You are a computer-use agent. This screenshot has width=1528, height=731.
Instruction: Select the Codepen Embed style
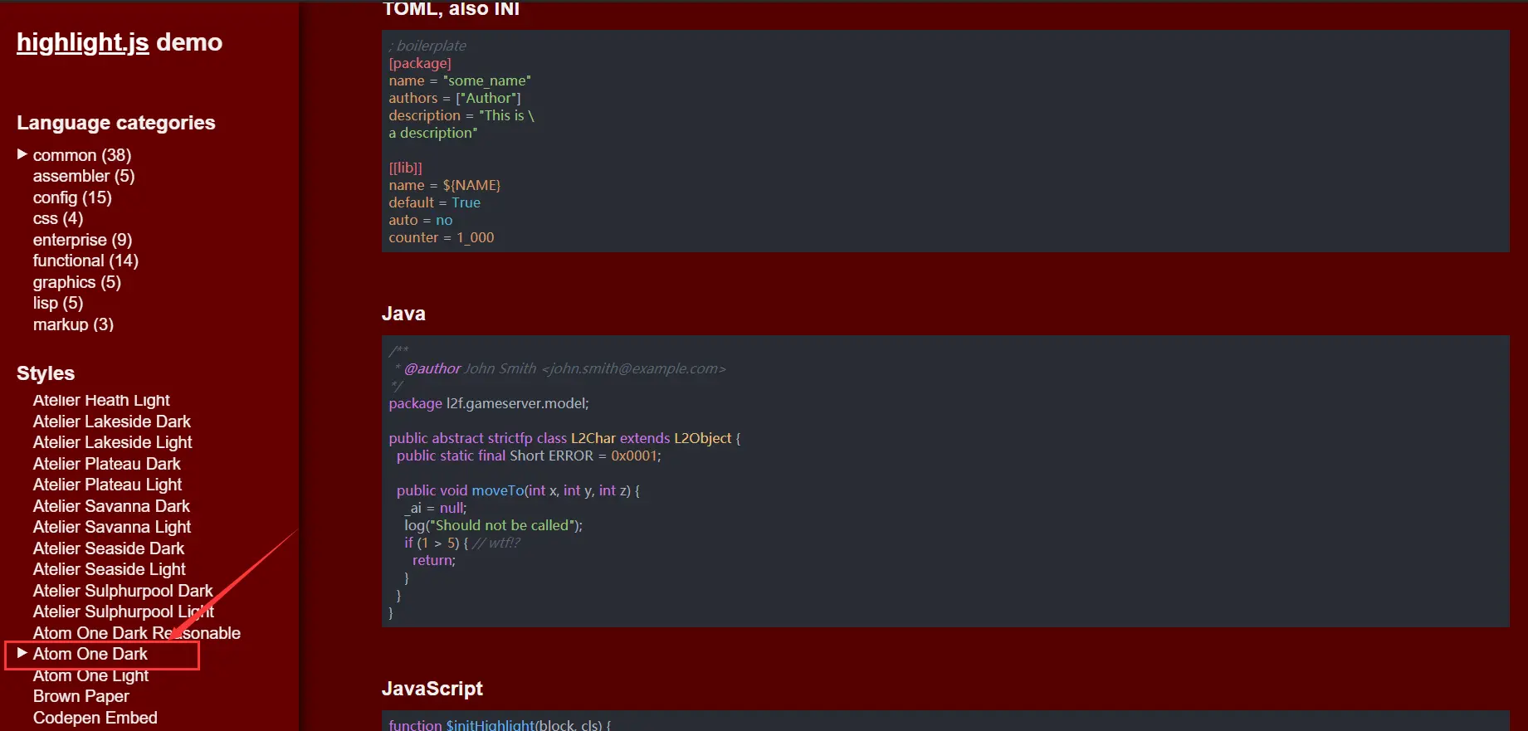(x=95, y=718)
